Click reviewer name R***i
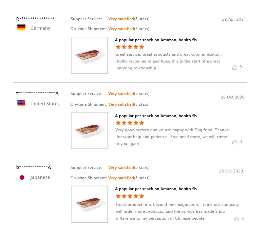Image resolution: width=262 pixels, height=235 pixels. (36, 19)
